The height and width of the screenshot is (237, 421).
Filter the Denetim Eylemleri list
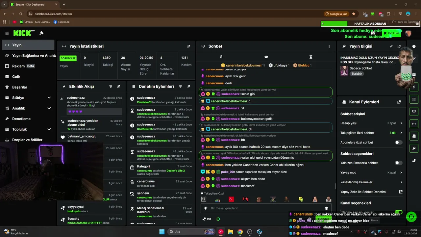click(180, 87)
